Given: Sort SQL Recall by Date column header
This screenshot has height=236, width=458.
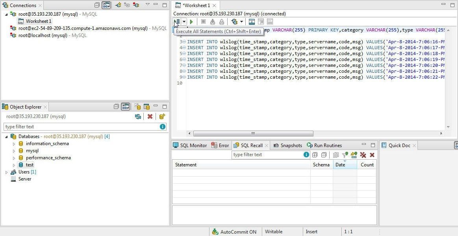Looking at the screenshot, I should [x=345, y=165].
